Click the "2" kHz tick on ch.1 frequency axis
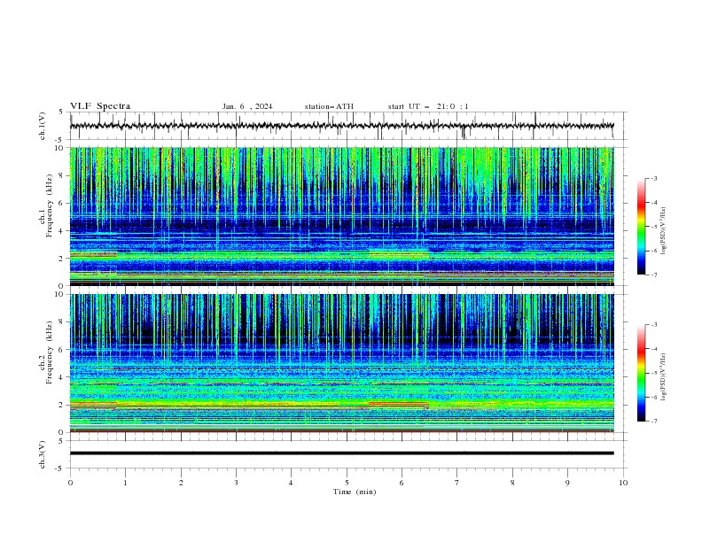The image size is (702, 542). coord(62,259)
